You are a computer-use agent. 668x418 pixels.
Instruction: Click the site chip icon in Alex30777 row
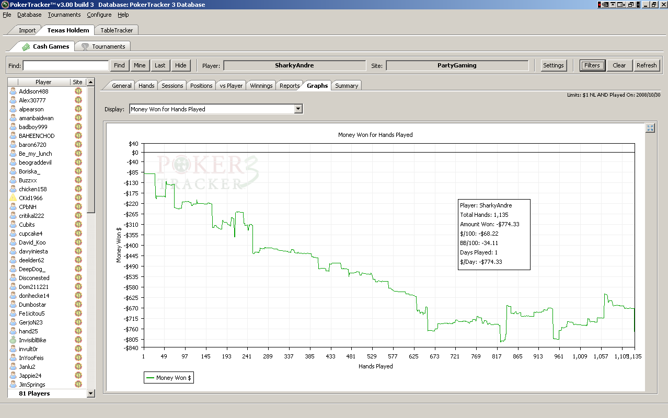(78, 100)
